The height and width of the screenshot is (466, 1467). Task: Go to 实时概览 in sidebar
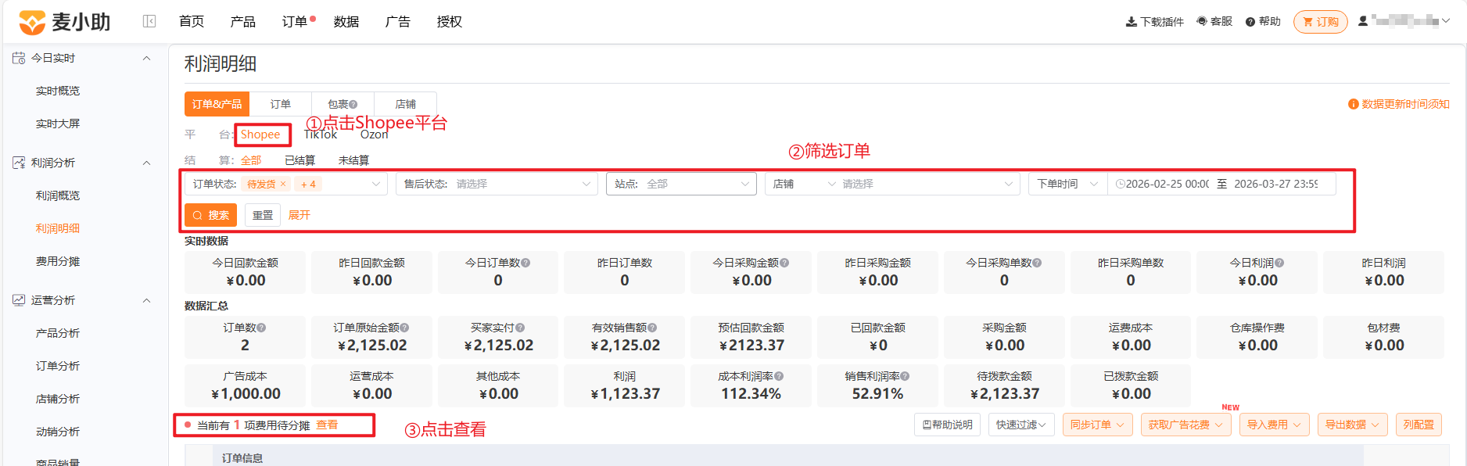(58, 91)
